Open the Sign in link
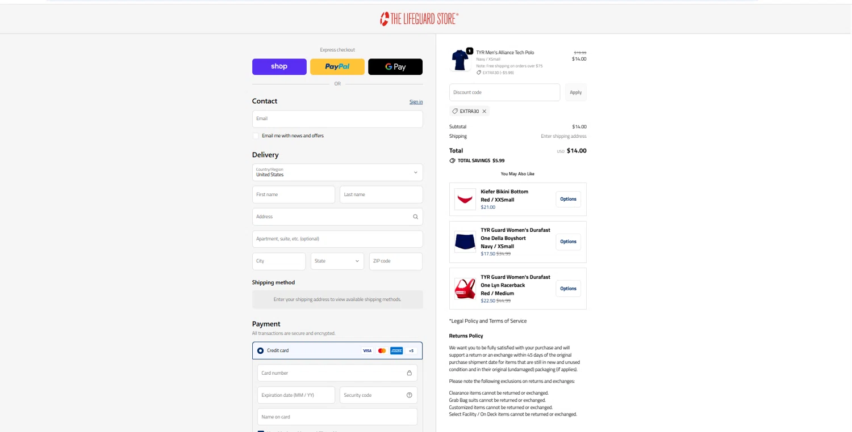The width and height of the screenshot is (852, 432). point(416,102)
